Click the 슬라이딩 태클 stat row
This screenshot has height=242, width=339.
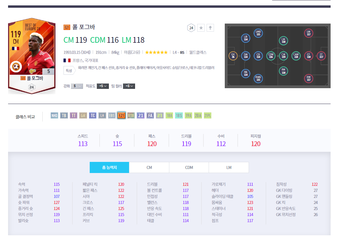click(232, 196)
